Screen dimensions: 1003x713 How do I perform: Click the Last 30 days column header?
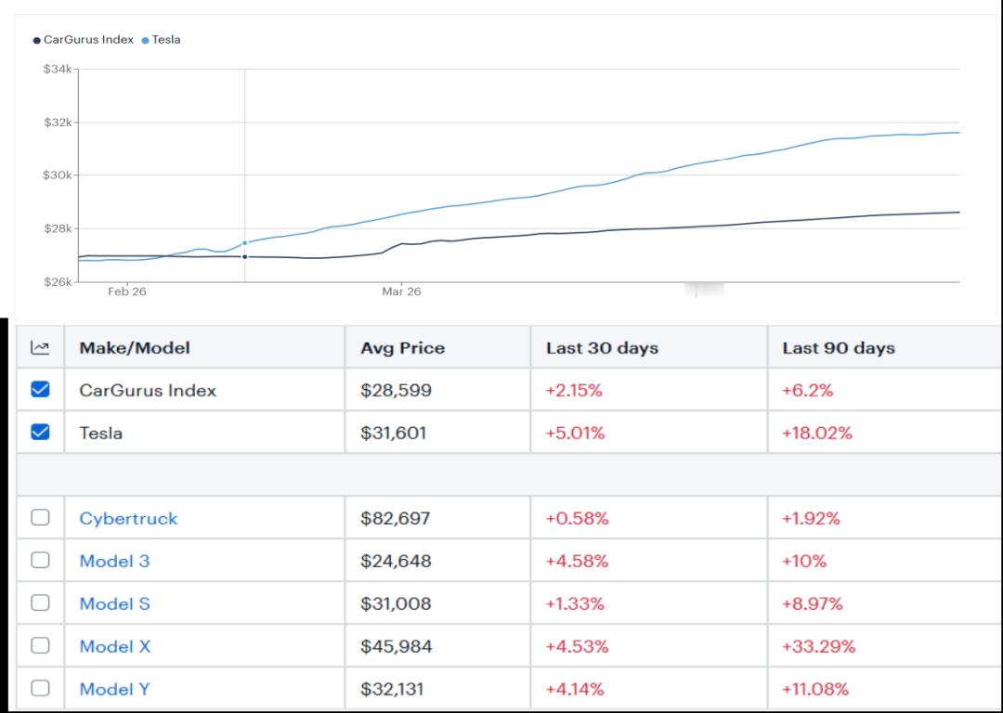[x=602, y=348]
